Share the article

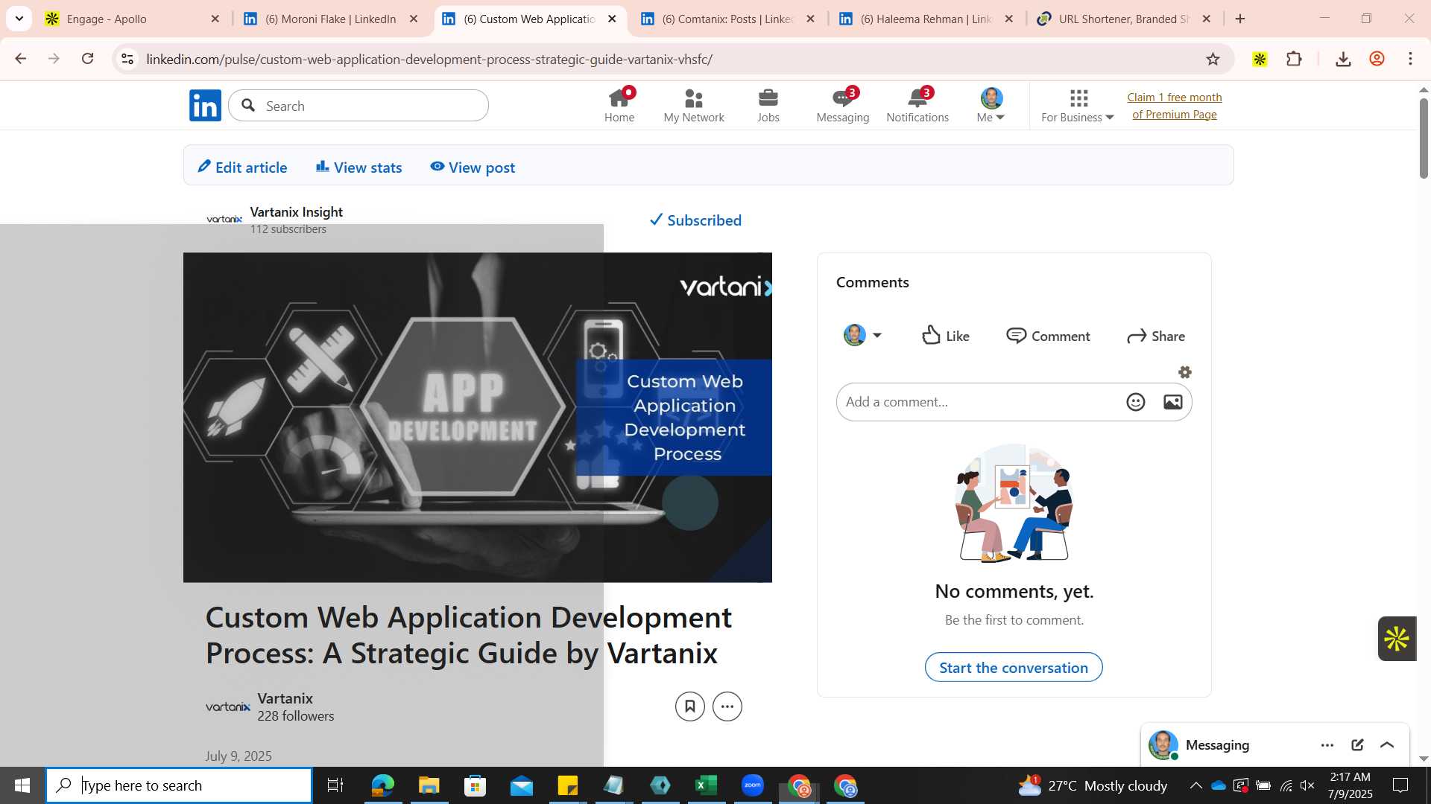[1156, 336]
